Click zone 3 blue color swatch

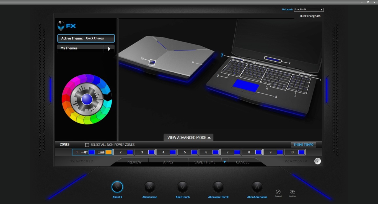pos(151,152)
